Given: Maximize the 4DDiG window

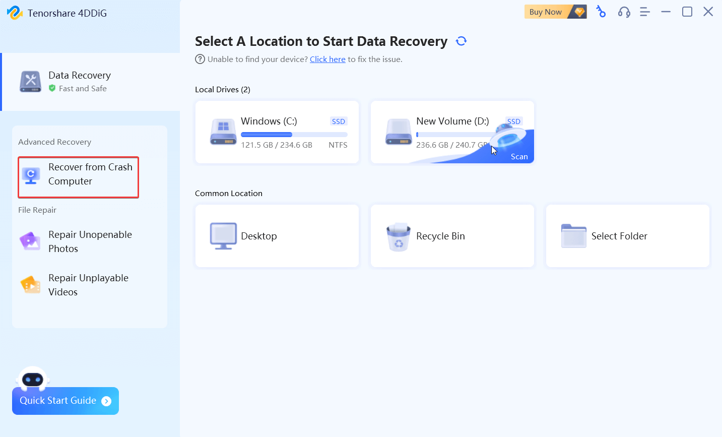Looking at the screenshot, I should (687, 12).
